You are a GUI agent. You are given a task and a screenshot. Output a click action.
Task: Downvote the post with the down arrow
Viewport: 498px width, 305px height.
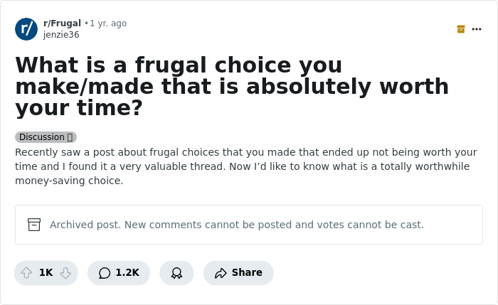[x=65, y=273]
